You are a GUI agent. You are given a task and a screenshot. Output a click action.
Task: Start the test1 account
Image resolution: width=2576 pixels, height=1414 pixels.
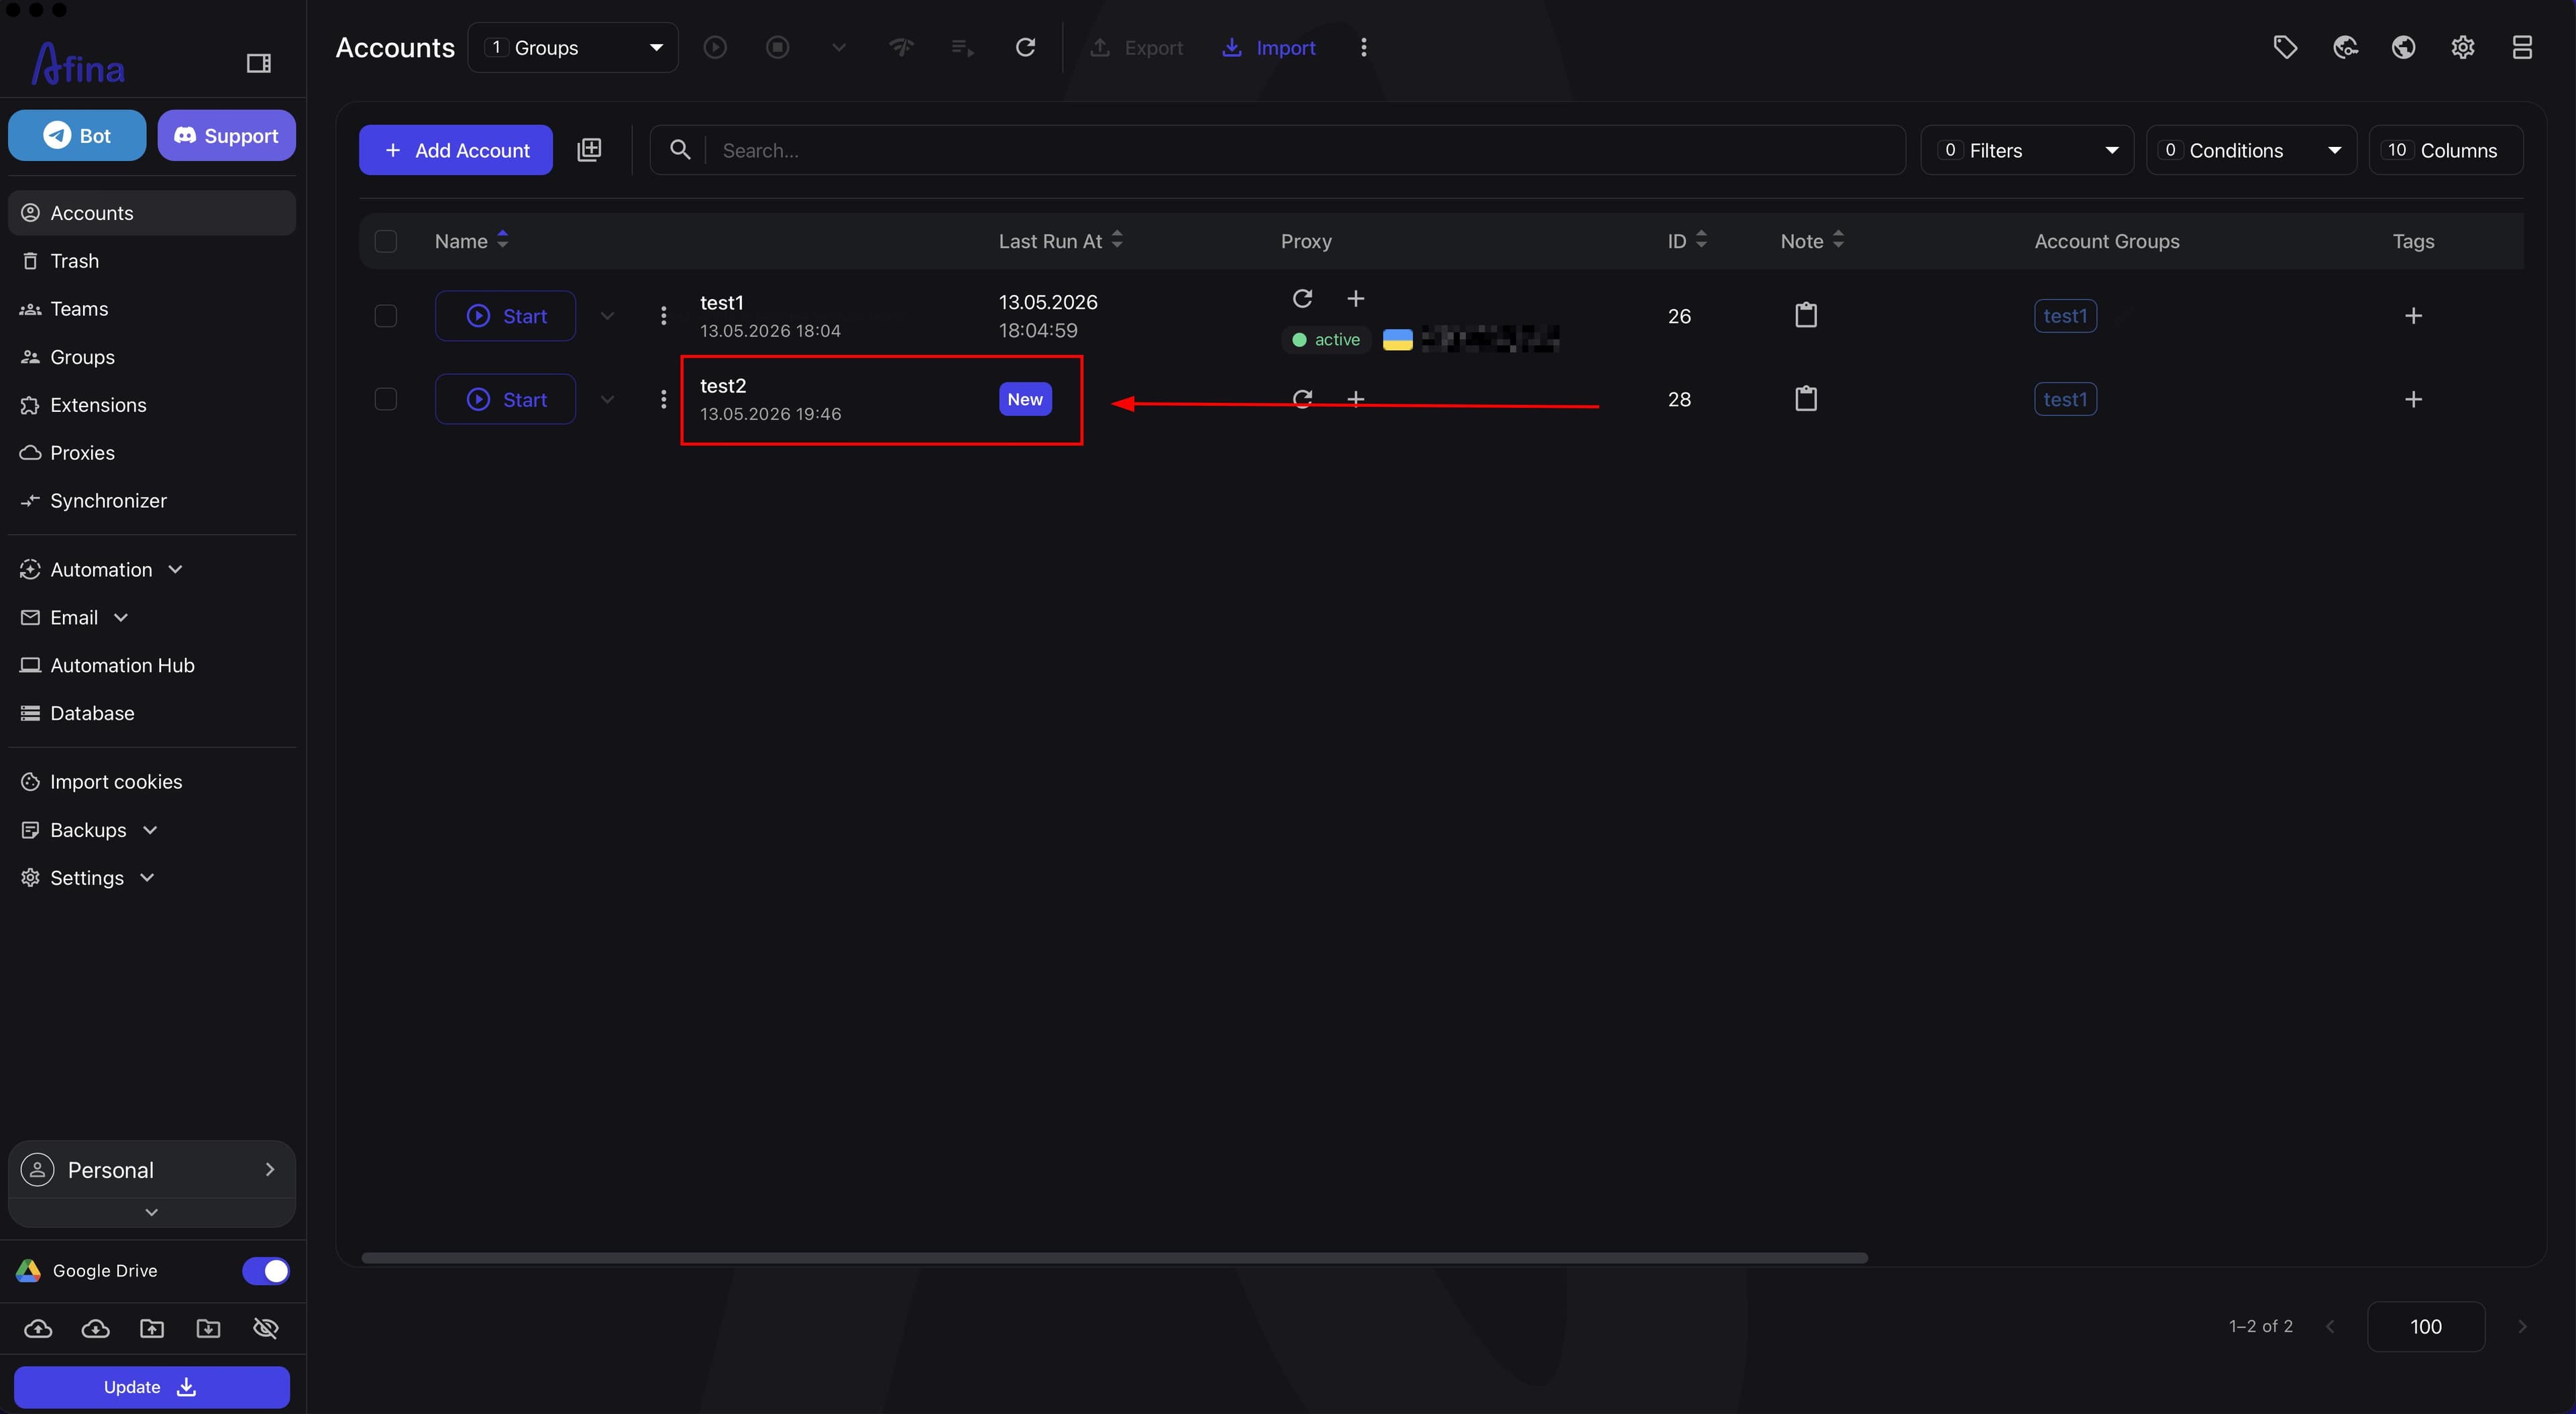point(505,316)
